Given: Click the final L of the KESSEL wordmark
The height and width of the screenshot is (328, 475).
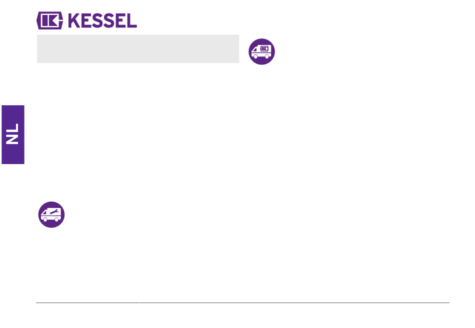Looking at the screenshot, I should tap(131, 20).
